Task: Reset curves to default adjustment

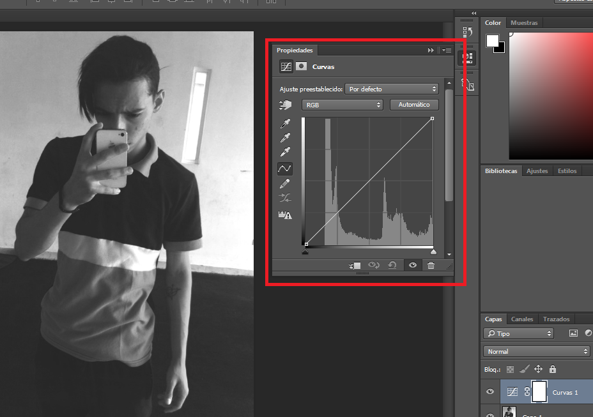Action: pos(392,266)
